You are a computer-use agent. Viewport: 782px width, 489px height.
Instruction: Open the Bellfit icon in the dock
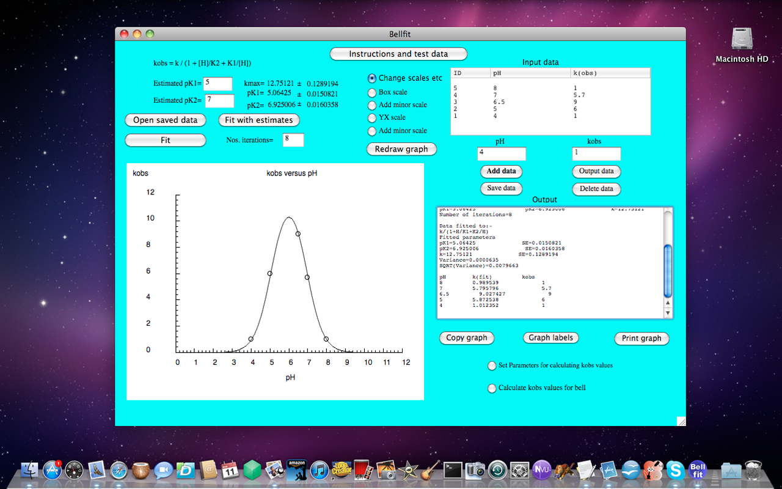pyautogui.click(x=697, y=469)
